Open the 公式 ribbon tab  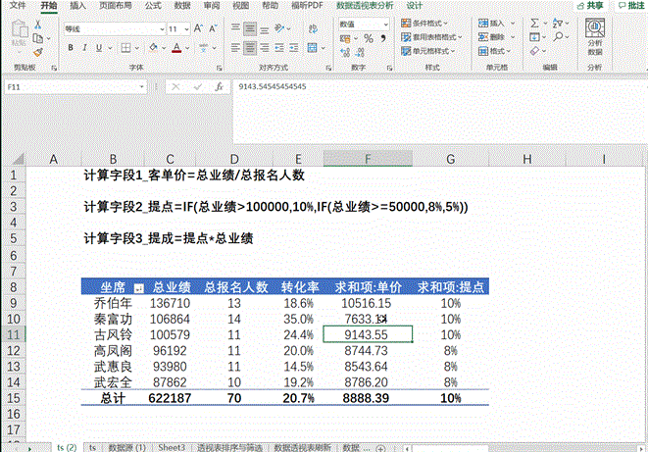[152, 5]
